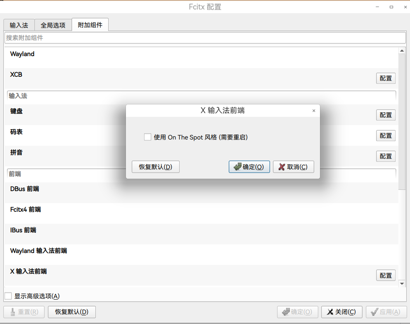Click the 输入法 category header

coord(201,96)
